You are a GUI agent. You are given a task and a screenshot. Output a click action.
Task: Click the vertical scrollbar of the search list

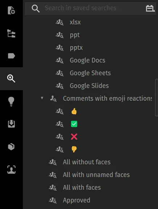click(x=157, y=98)
